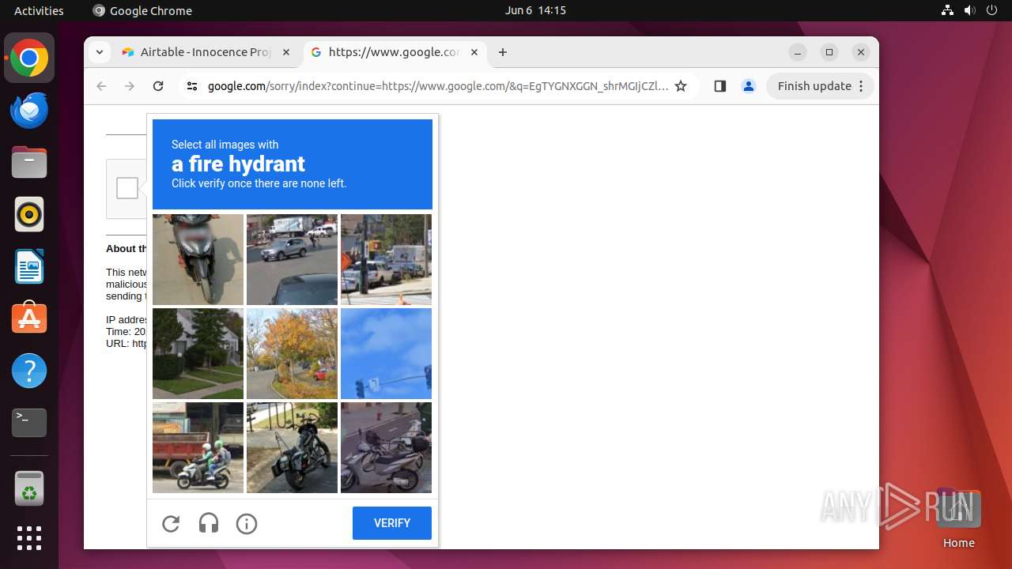Viewport: 1012px width, 569px height.
Task: Open Ubuntu Software from dock
Action: pos(29,318)
